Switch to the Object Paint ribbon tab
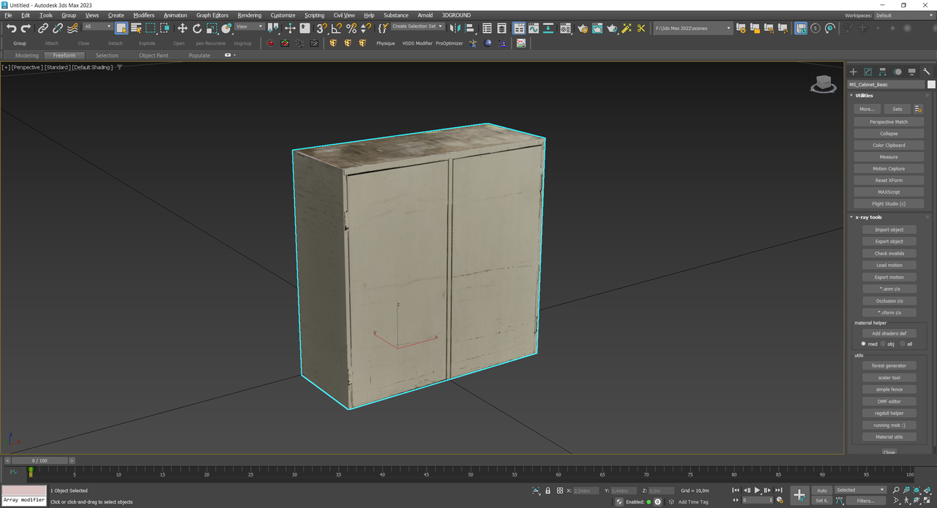 153,56
